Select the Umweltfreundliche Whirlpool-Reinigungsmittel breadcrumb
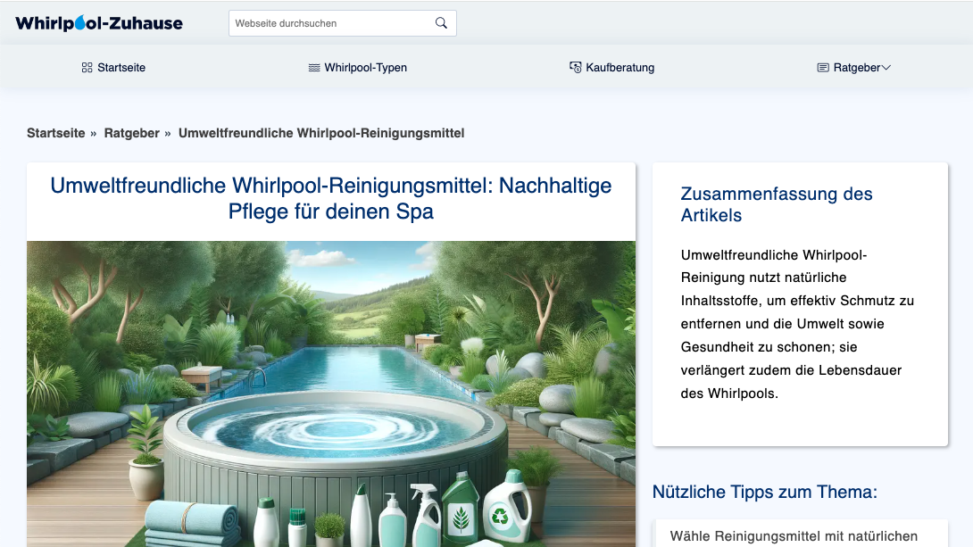Viewport: 973px width, 547px height. click(x=320, y=132)
